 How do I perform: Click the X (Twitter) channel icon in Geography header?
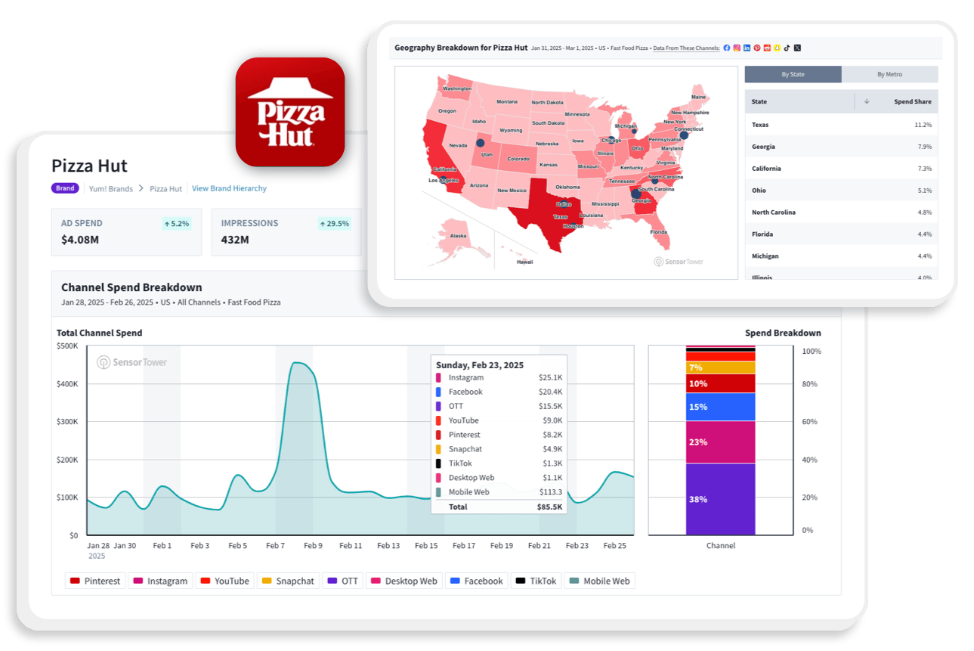tap(797, 48)
